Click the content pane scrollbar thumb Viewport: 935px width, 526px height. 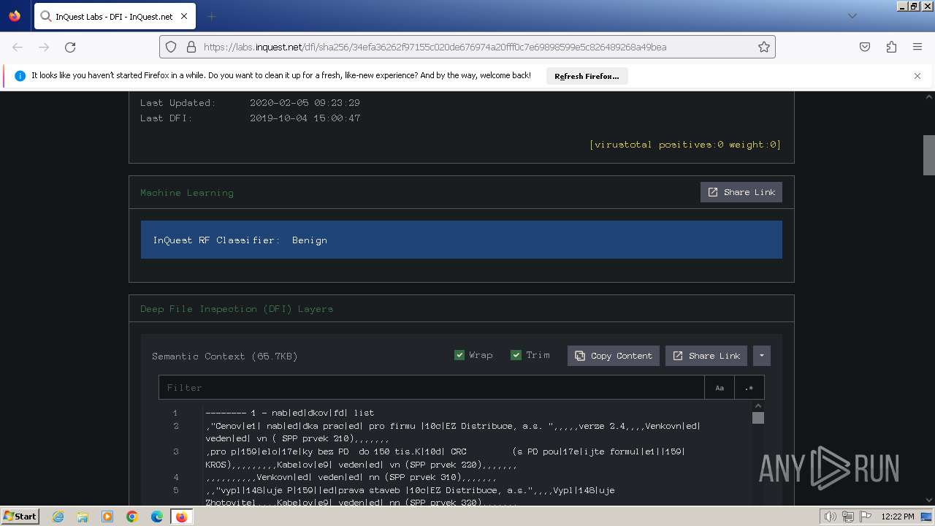pyautogui.click(x=758, y=418)
